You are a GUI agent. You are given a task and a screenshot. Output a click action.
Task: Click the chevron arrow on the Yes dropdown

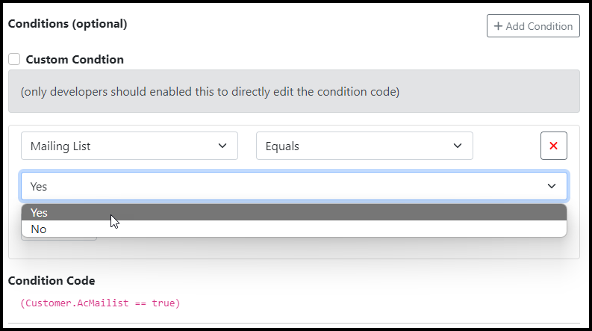552,186
